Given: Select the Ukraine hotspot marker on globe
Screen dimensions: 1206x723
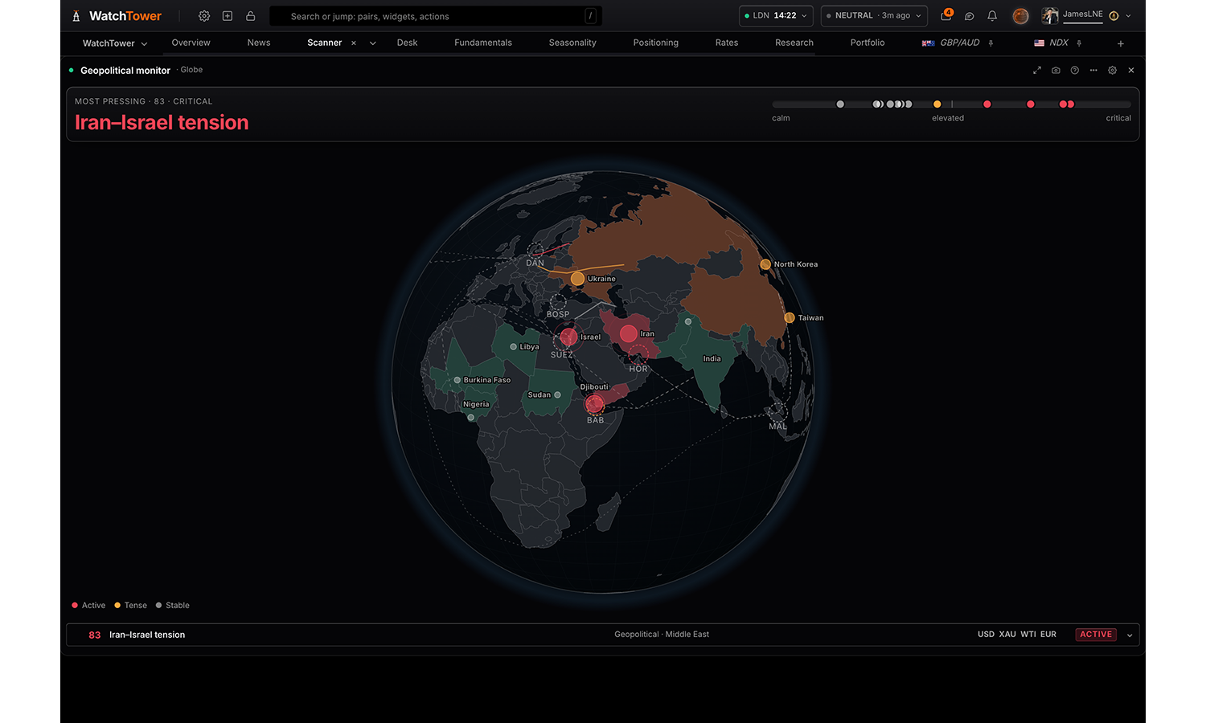Looking at the screenshot, I should click(x=577, y=279).
